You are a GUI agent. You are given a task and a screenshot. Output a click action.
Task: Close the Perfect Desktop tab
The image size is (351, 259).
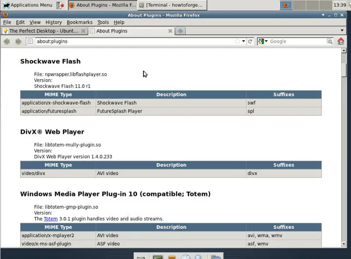pyautogui.click(x=83, y=31)
